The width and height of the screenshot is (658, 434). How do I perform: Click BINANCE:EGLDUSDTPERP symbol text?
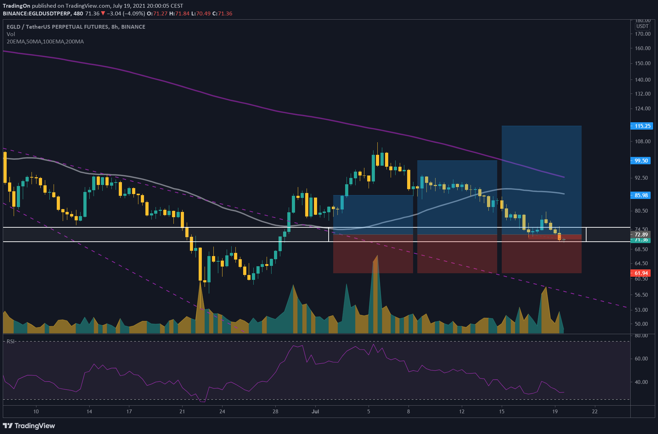pos(36,13)
